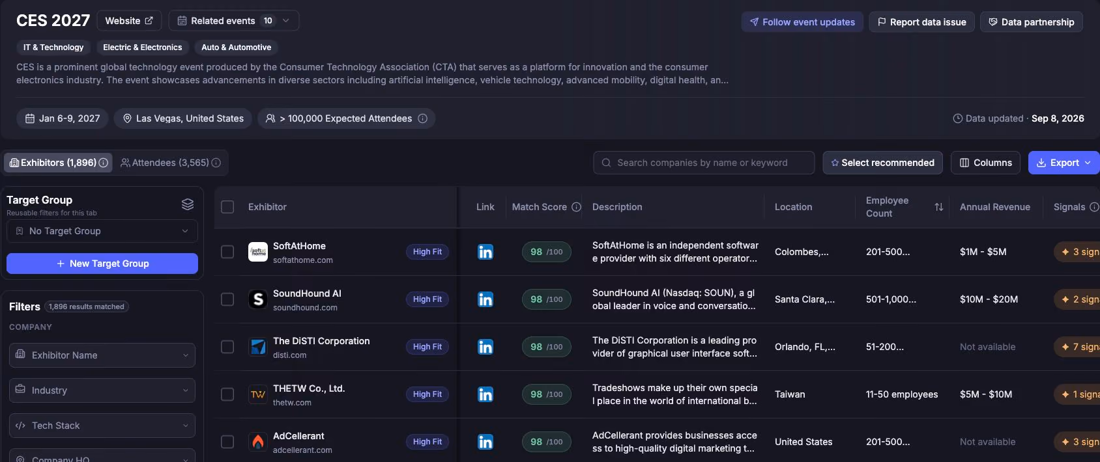Click Exhibitors tab info icon
Image resolution: width=1100 pixels, height=462 pixels.
[103, 163]
